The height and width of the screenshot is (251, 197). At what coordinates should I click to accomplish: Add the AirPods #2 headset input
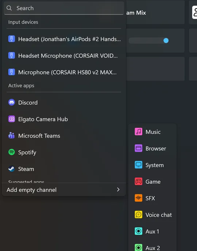64,39
